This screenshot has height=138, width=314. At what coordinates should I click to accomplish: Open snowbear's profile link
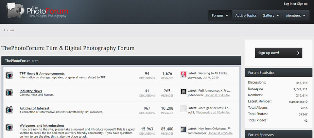[195, 78]
